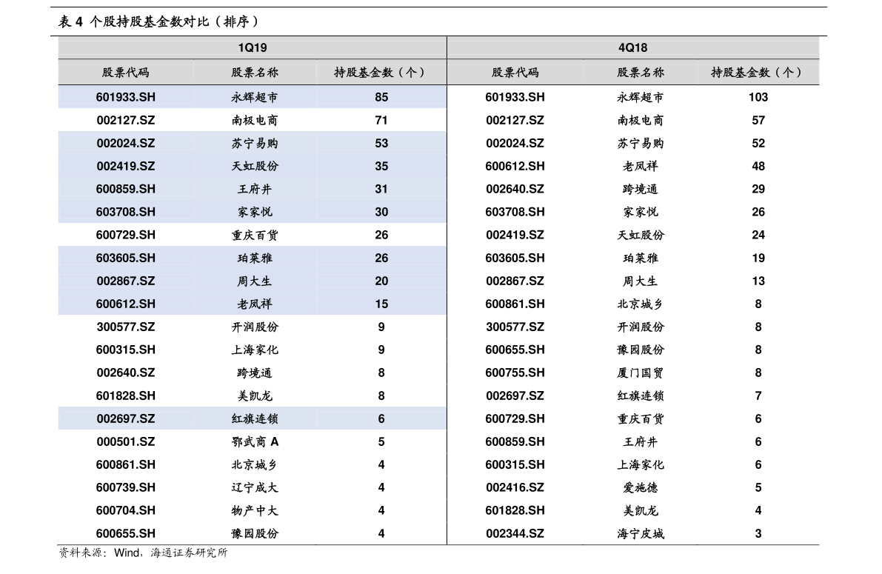This screenshot has height=574, width=882.
Task: Select stock code 600755.SH
Action: (x=515, y=373)
